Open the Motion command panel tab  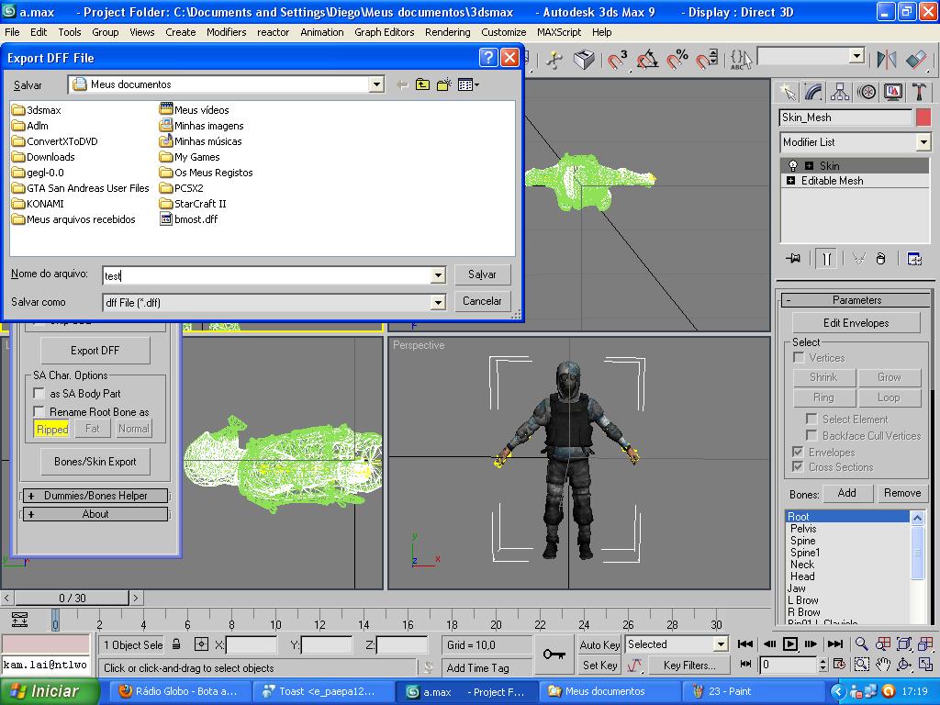point(867,92)
